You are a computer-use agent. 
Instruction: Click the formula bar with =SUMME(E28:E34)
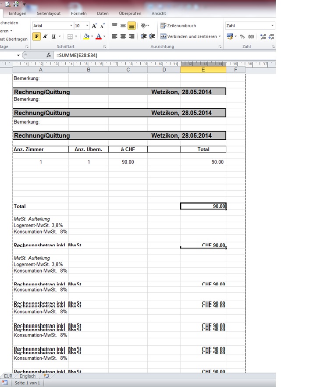[164, 55]
